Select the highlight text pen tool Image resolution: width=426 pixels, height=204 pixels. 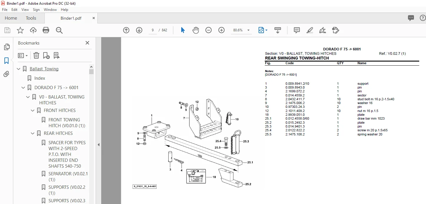(310, 30)
